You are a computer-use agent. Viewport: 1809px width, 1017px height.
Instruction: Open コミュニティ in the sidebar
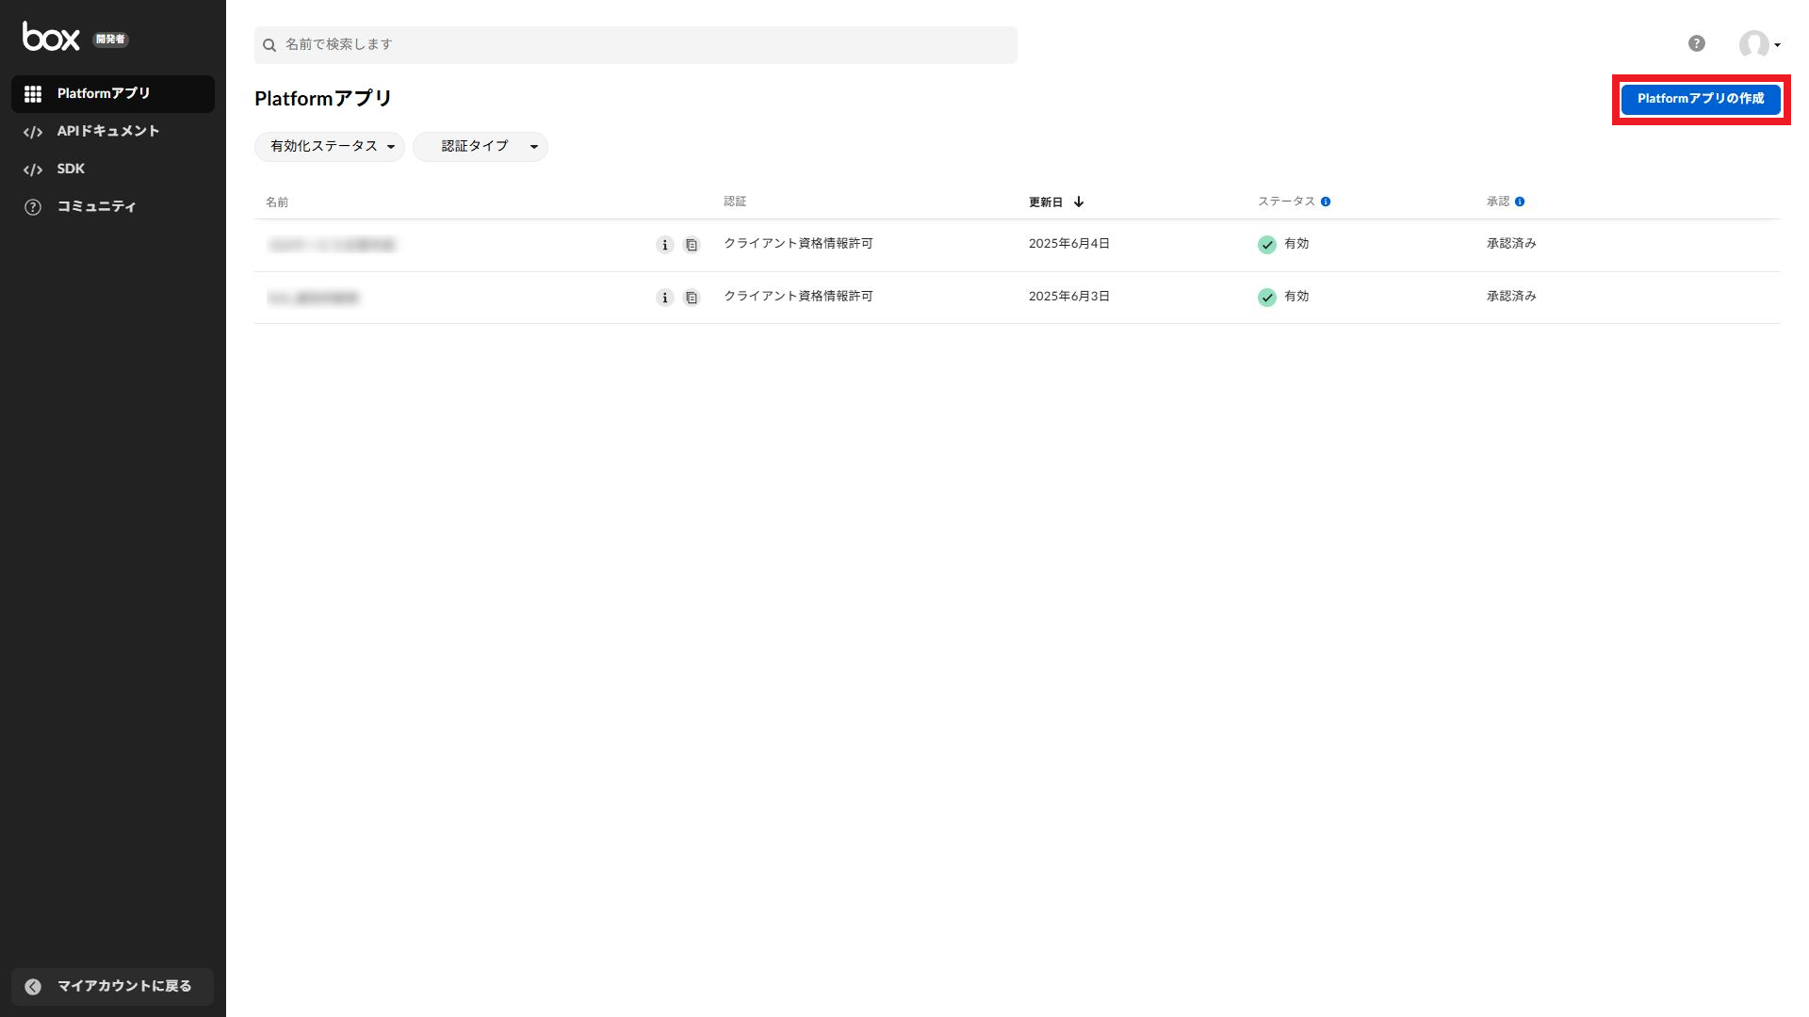coord(96,206)
